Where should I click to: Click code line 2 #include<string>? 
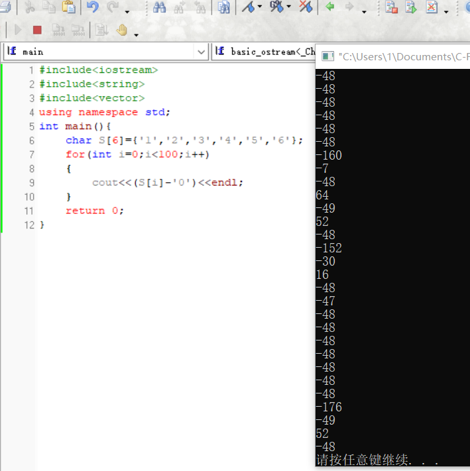coord(92,84)
